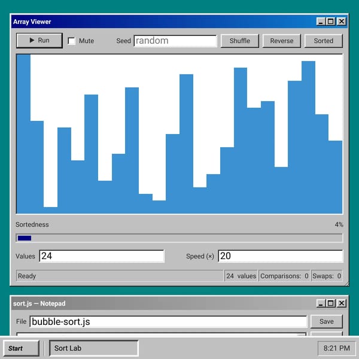The image size is (359, 359).
Task: Open the Start menu
Action: pyautogui.click(x=21, y=348)
